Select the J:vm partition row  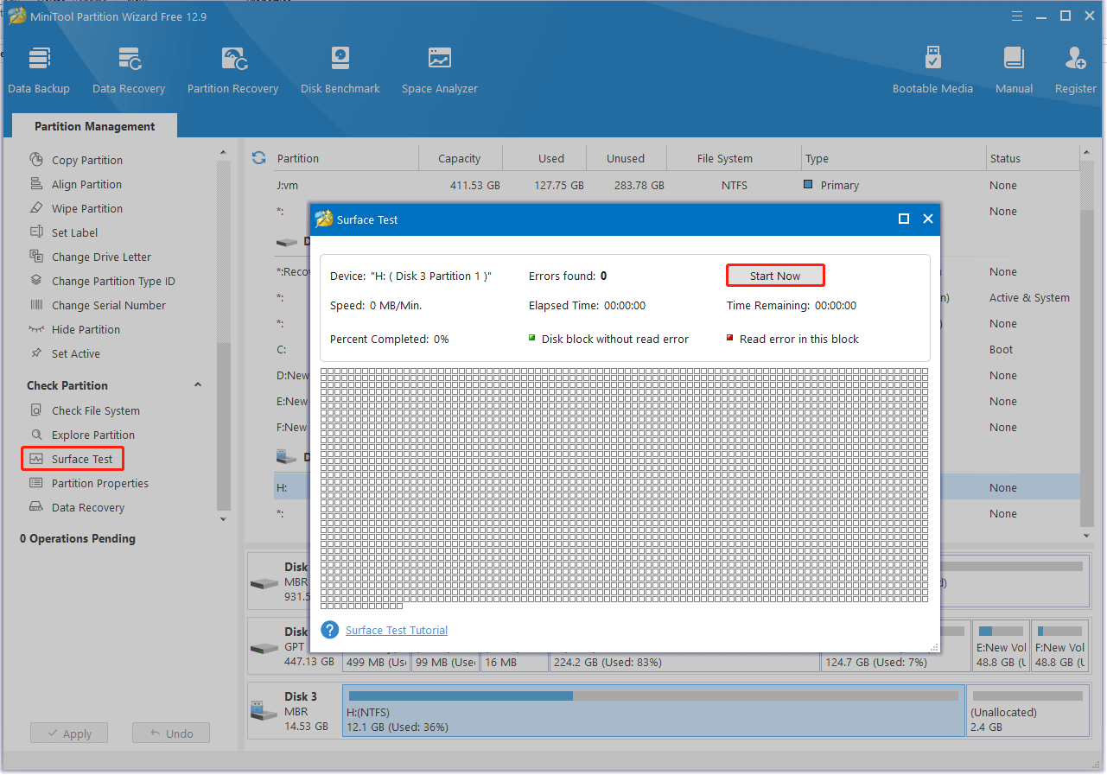(x=677, y=185)
